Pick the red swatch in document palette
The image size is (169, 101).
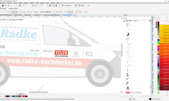(9, 96)
